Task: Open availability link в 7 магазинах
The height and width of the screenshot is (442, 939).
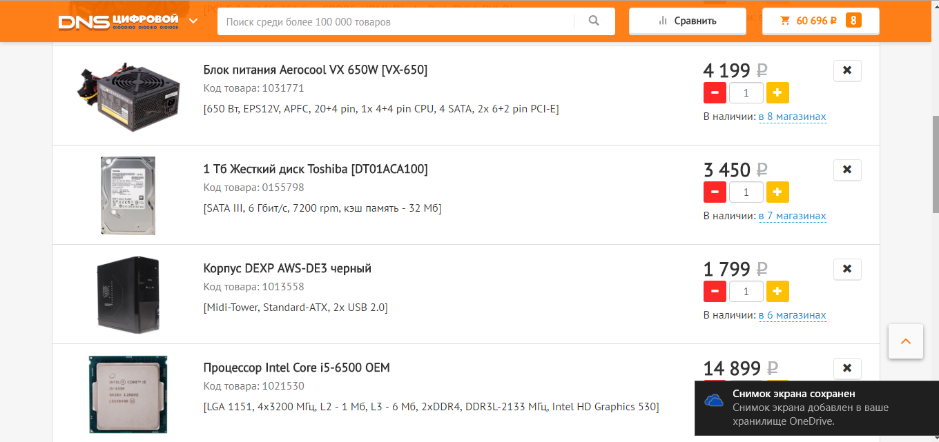Action: tap(793, 216)
